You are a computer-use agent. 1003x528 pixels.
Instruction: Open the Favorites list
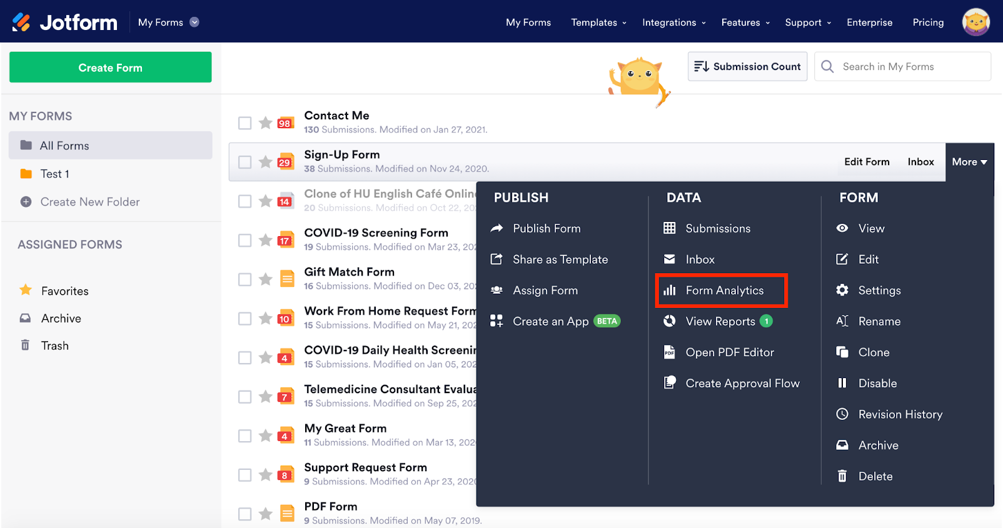(x=64, y=291)
